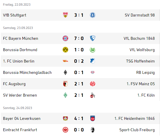Click the VfB Stuttgart club crest

[65, 15]
